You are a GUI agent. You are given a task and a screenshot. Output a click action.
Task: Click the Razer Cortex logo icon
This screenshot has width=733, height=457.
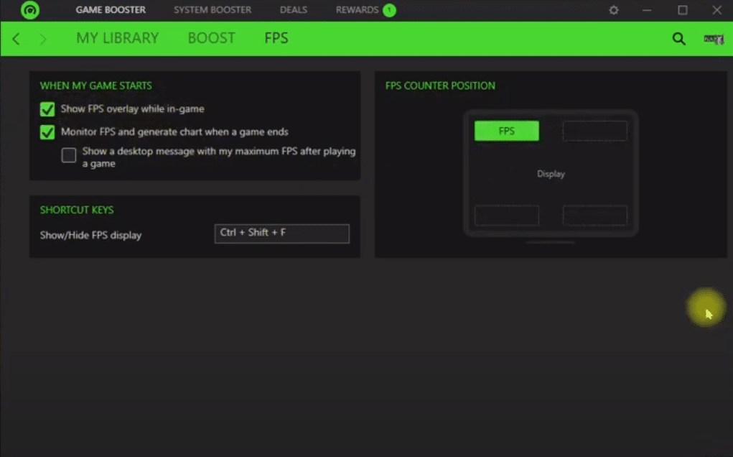[30, 10]
